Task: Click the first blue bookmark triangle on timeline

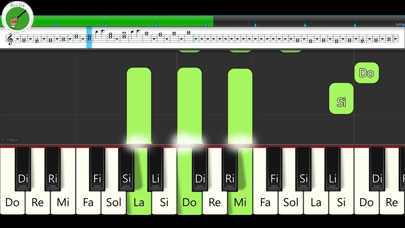Action: 56,24
